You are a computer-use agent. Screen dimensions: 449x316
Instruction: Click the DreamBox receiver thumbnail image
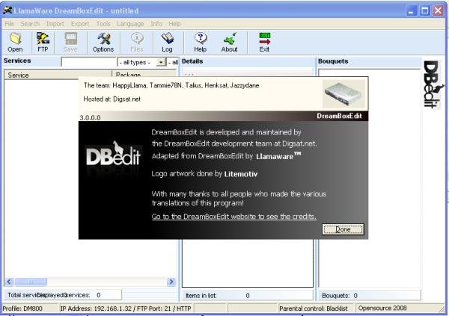pos(344,94)
